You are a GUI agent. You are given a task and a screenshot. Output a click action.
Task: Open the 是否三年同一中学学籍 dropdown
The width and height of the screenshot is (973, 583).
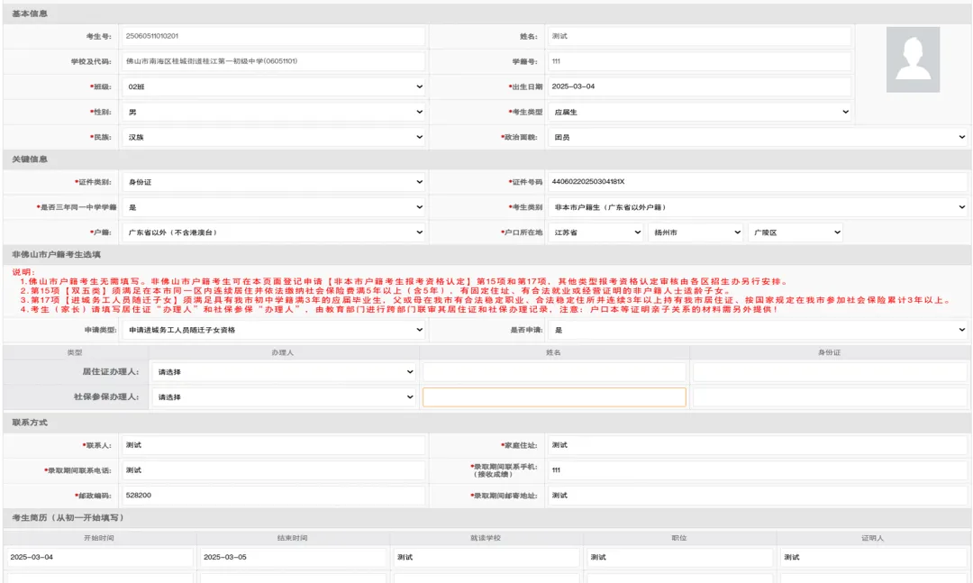coord(274,207)
